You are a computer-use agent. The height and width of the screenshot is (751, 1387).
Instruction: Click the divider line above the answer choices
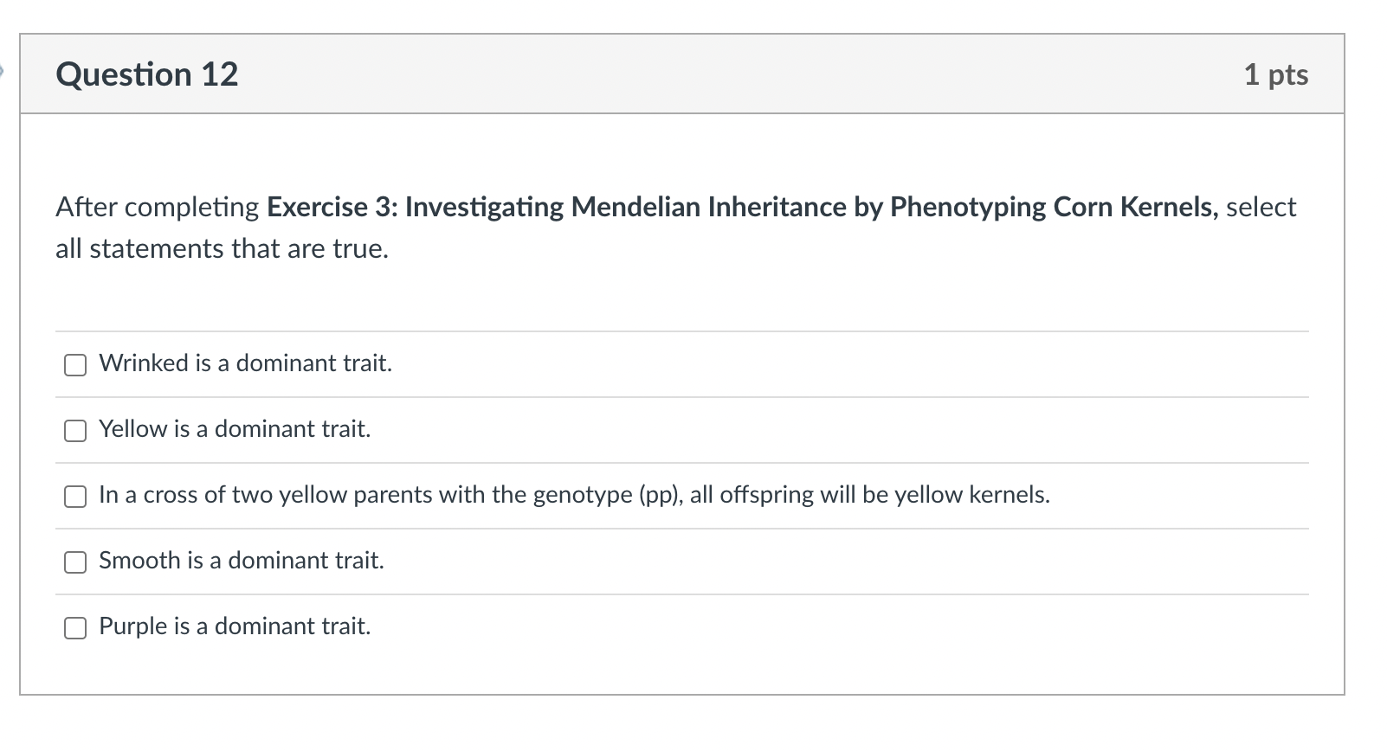click(x=684, y=331)
